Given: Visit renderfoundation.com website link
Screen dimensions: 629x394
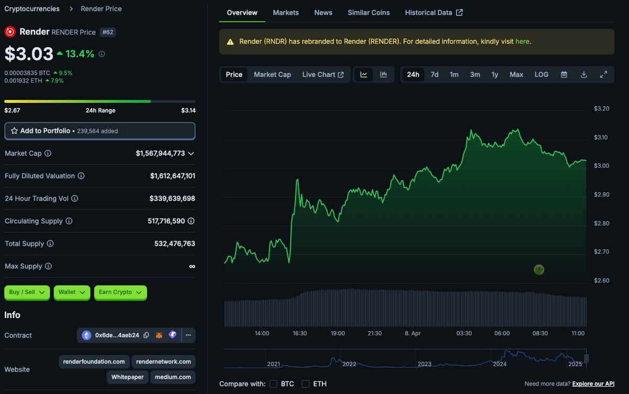Looking at the screenshot, I should (94, 362).
